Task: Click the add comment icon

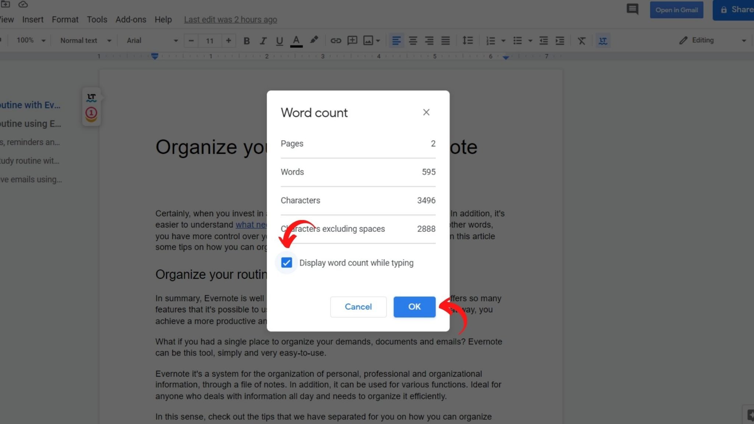Action: click(352, 40)
